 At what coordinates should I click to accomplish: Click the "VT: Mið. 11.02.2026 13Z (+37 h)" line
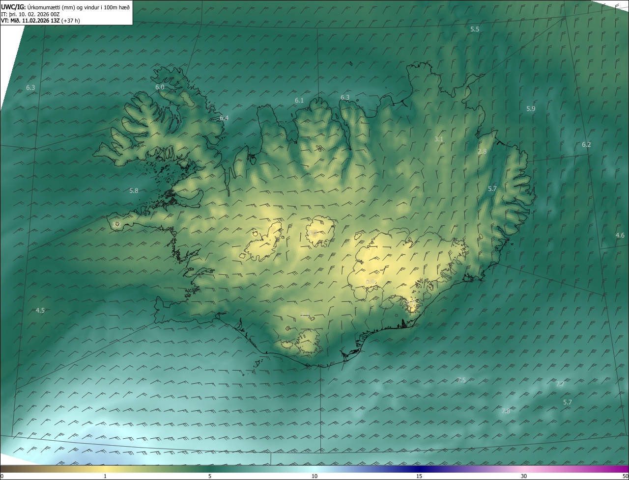[x=40, y=21]
